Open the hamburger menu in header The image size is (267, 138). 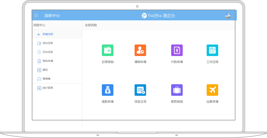tap(36, 15)
